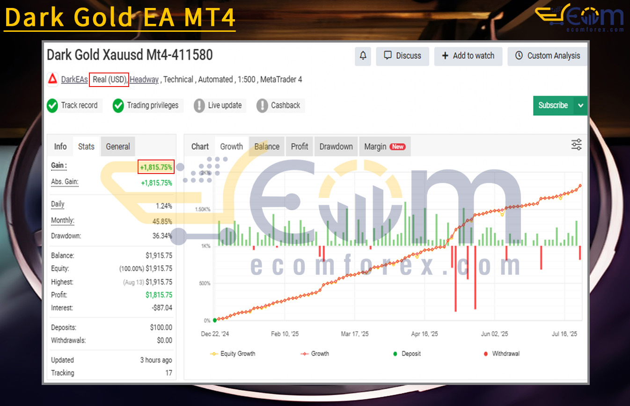Click the Daily value 1.24%
Image resolution: width=630 pixels, height=406 pixels.
(x=164, y=206)
